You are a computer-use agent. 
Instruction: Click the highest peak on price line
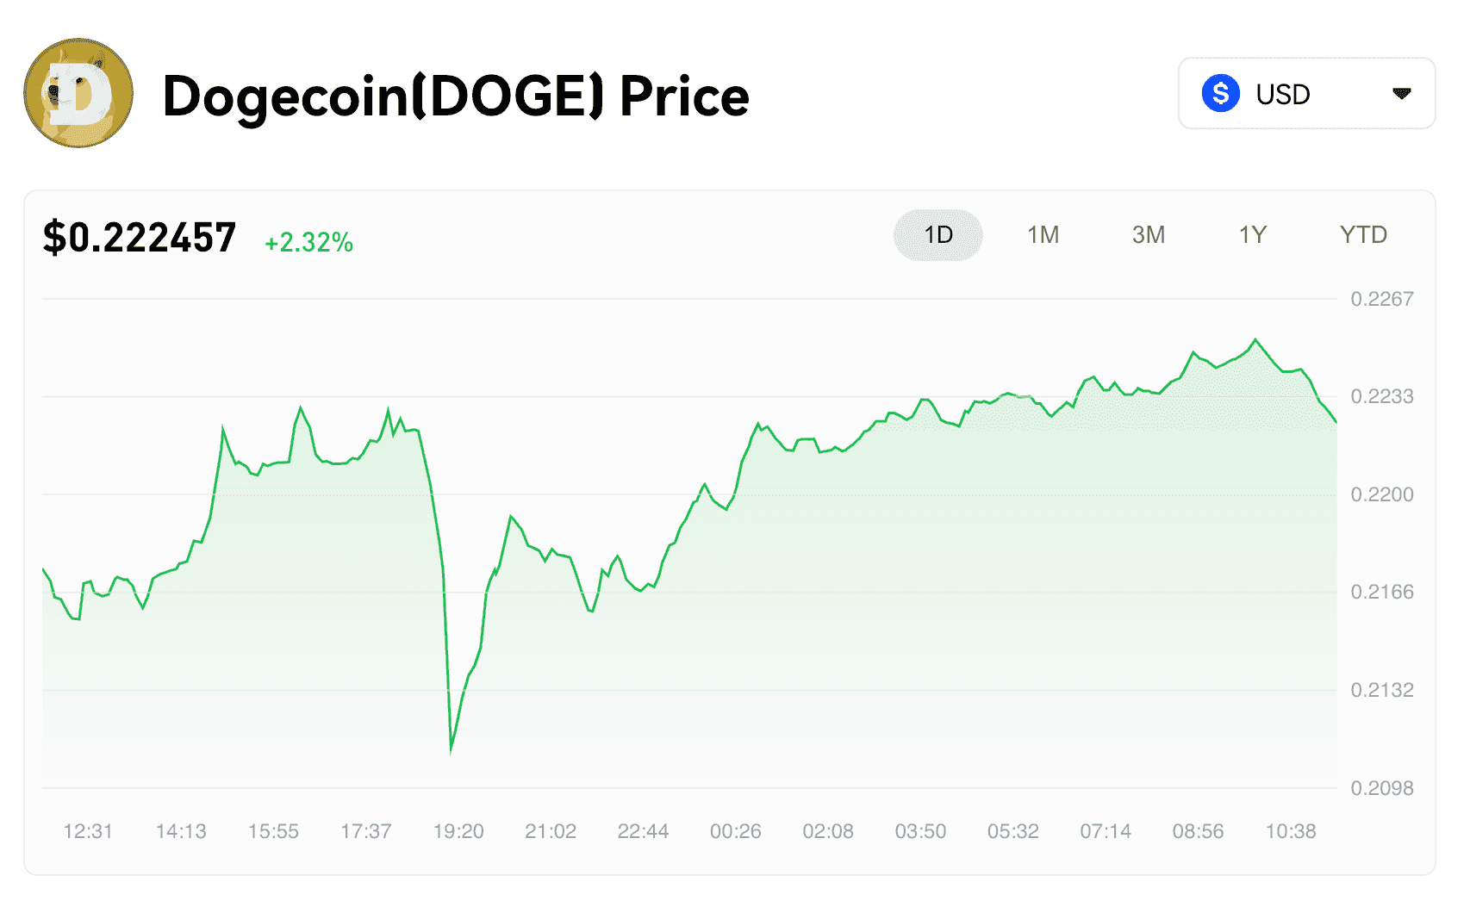pos(1256,339)
